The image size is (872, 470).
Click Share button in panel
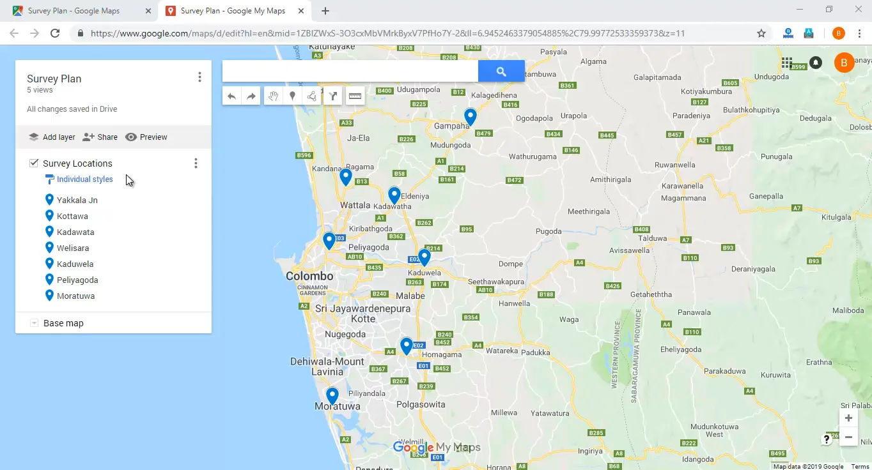tap(100, 137)
